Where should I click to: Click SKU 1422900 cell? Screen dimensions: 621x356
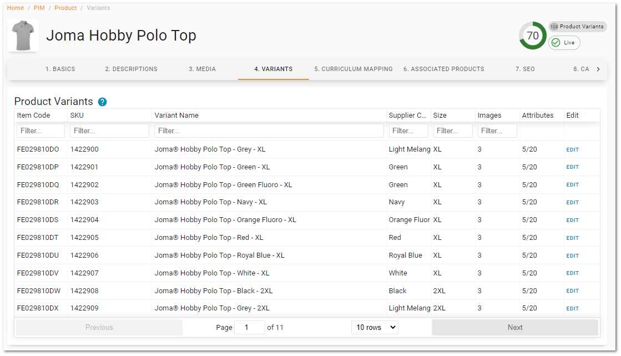click(84, 149)
